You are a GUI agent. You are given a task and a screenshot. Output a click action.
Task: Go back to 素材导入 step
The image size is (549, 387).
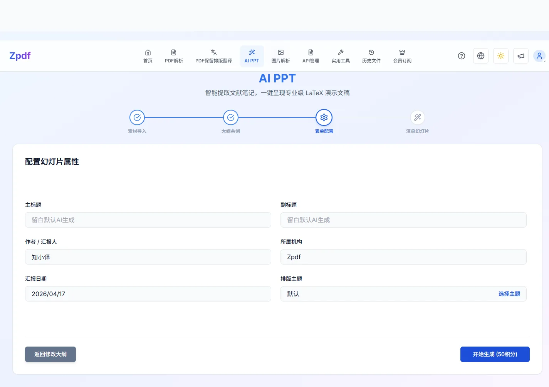tap(137, 117)
